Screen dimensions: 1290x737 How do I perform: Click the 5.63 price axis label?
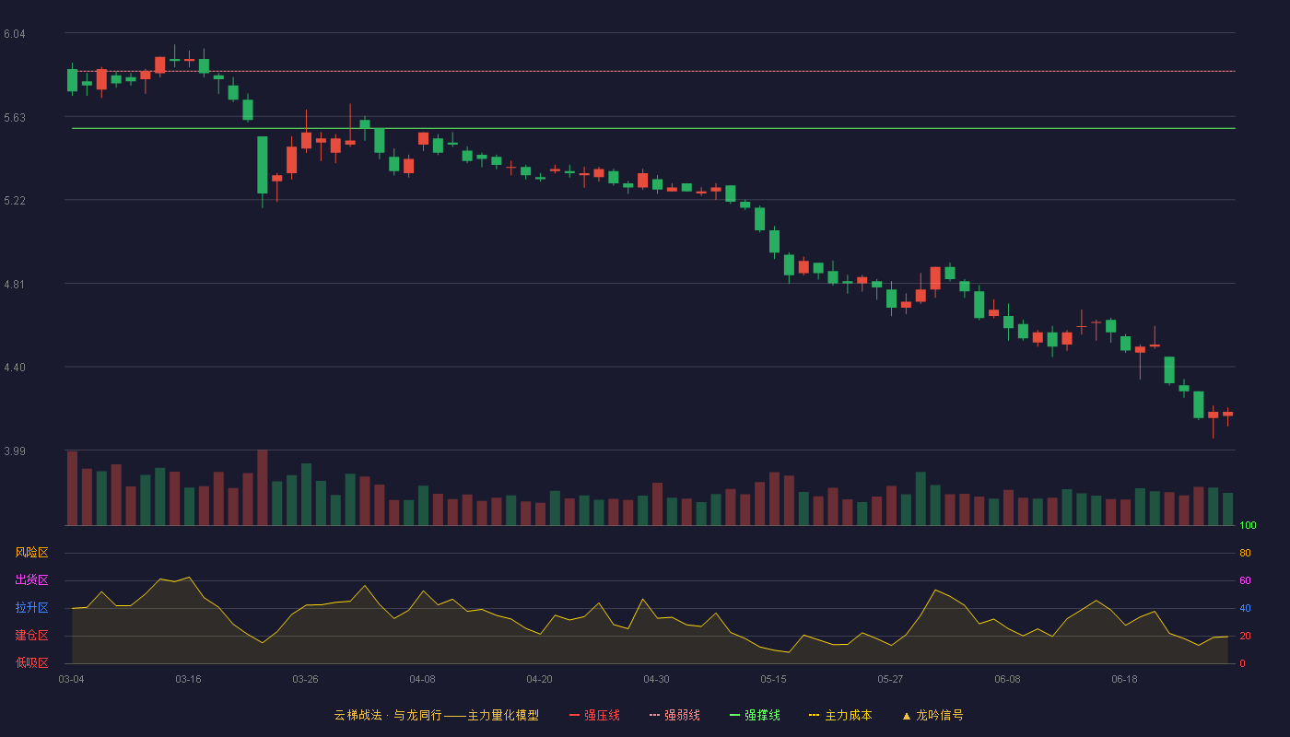[15, 118]
